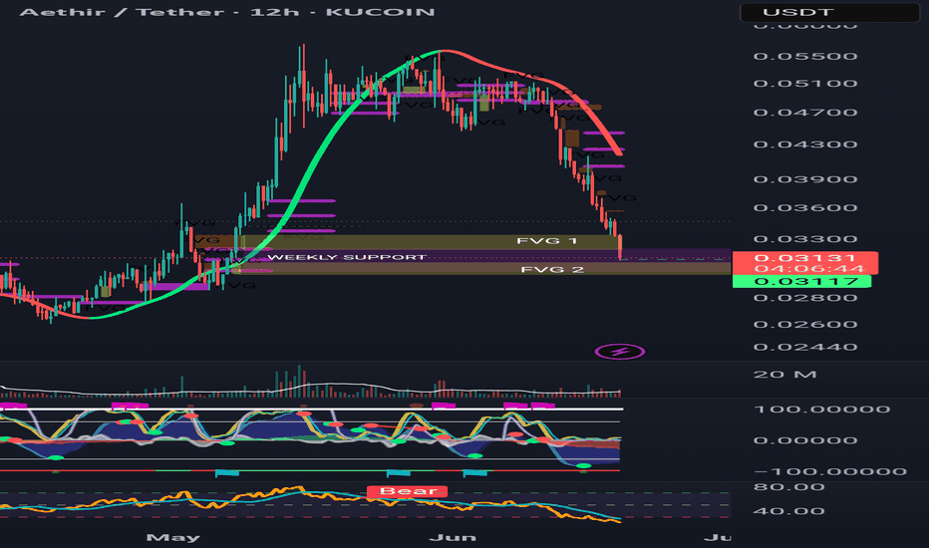Click the FVG 2 zone label
The image size is (929, 548).
[x=552, y=270]
